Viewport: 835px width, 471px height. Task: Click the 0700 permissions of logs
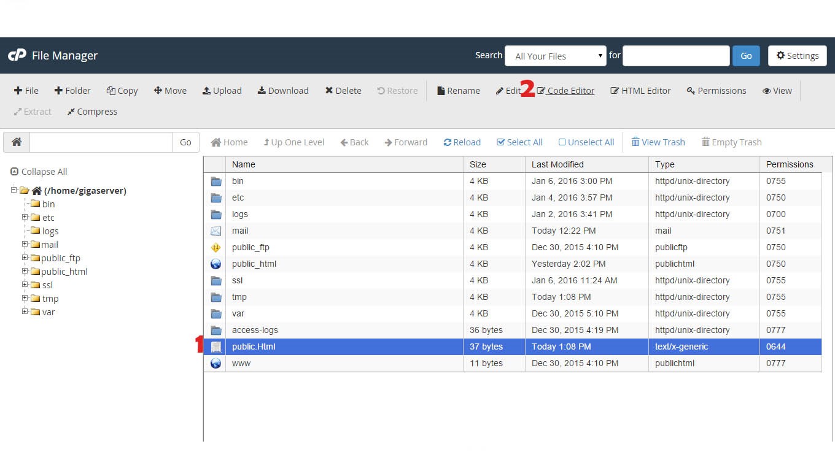[776, 214]
